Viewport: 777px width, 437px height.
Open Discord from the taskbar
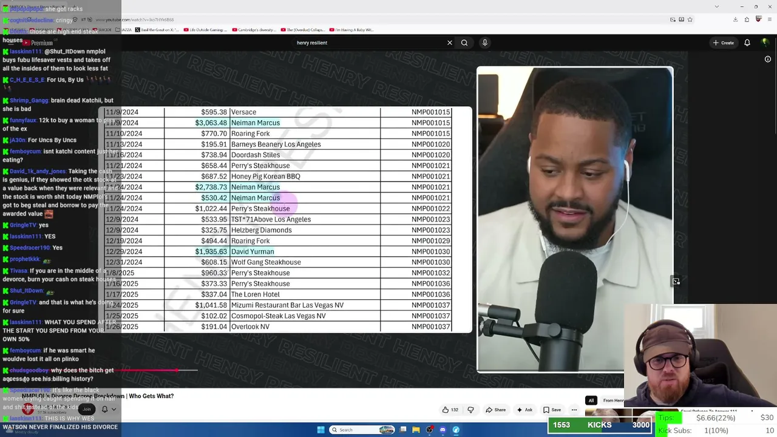coord(443,430)
